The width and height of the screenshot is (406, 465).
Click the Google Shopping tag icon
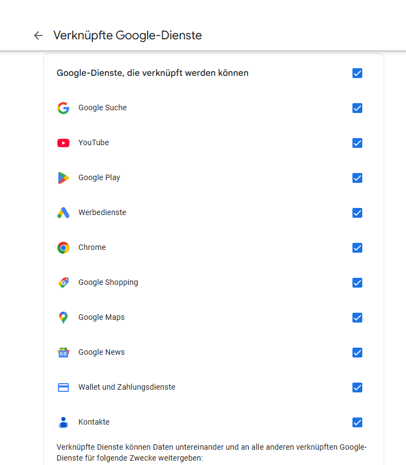click(63, 283)
